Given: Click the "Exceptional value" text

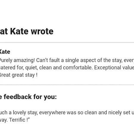Looking at the screenshot, I should 114,68.
